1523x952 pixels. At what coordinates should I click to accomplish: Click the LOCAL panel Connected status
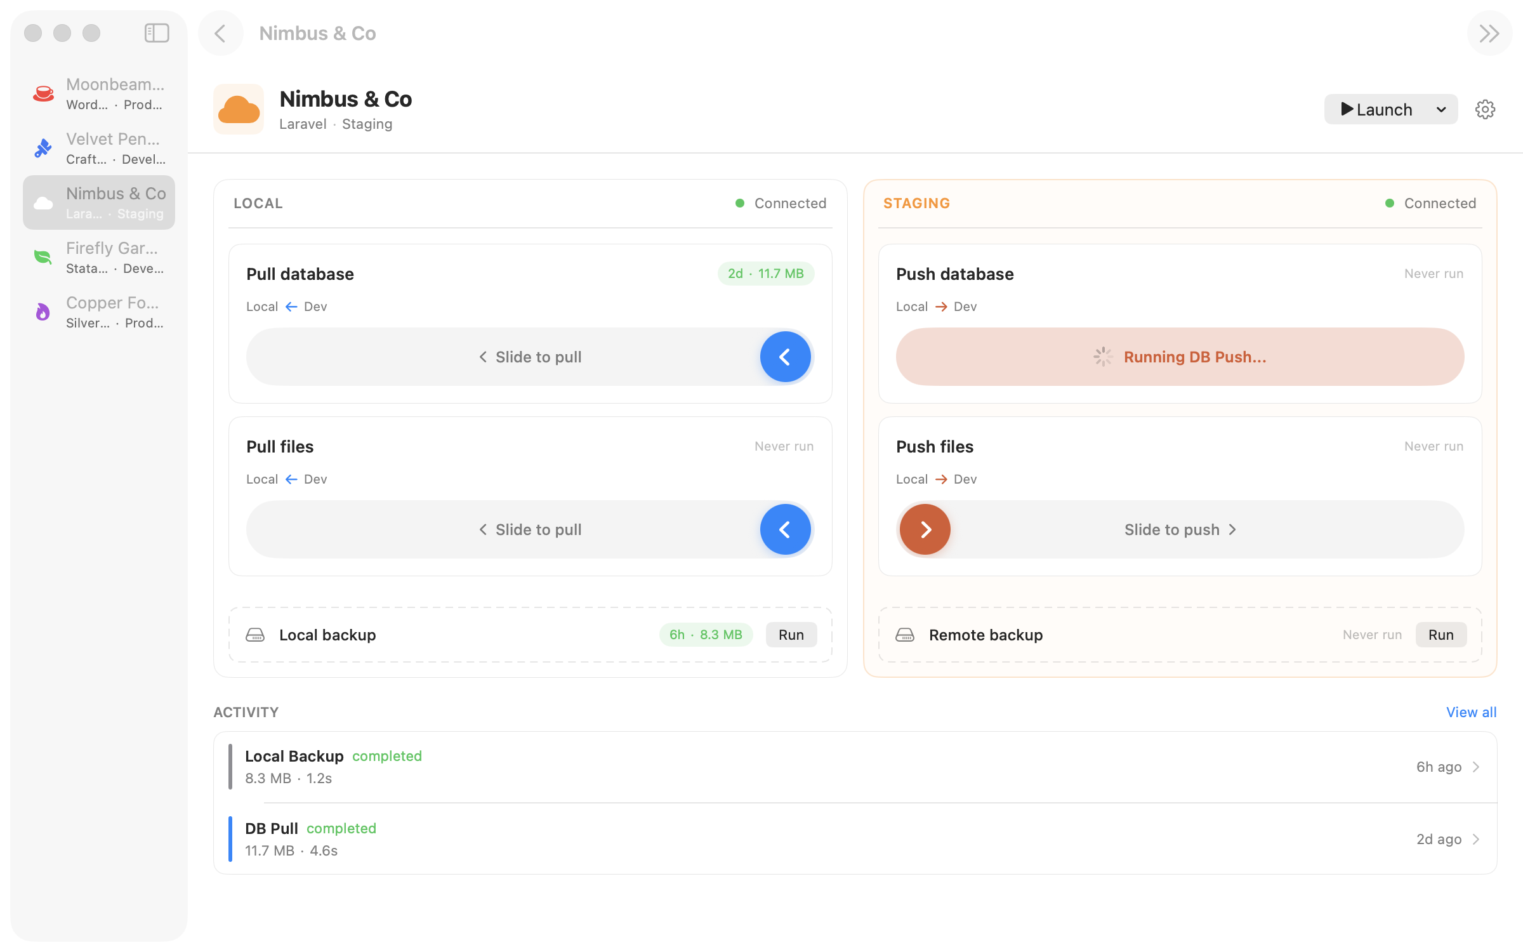pos(781,203)
